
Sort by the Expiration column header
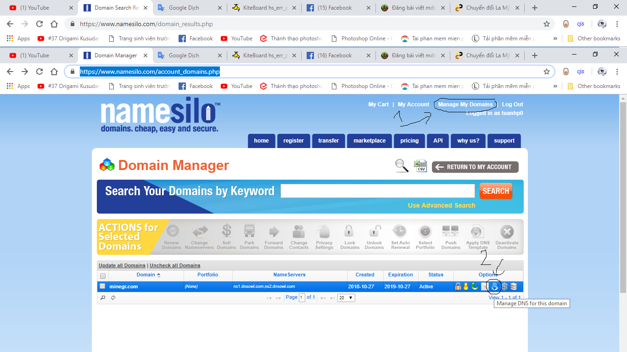click(x=401, y=275)
